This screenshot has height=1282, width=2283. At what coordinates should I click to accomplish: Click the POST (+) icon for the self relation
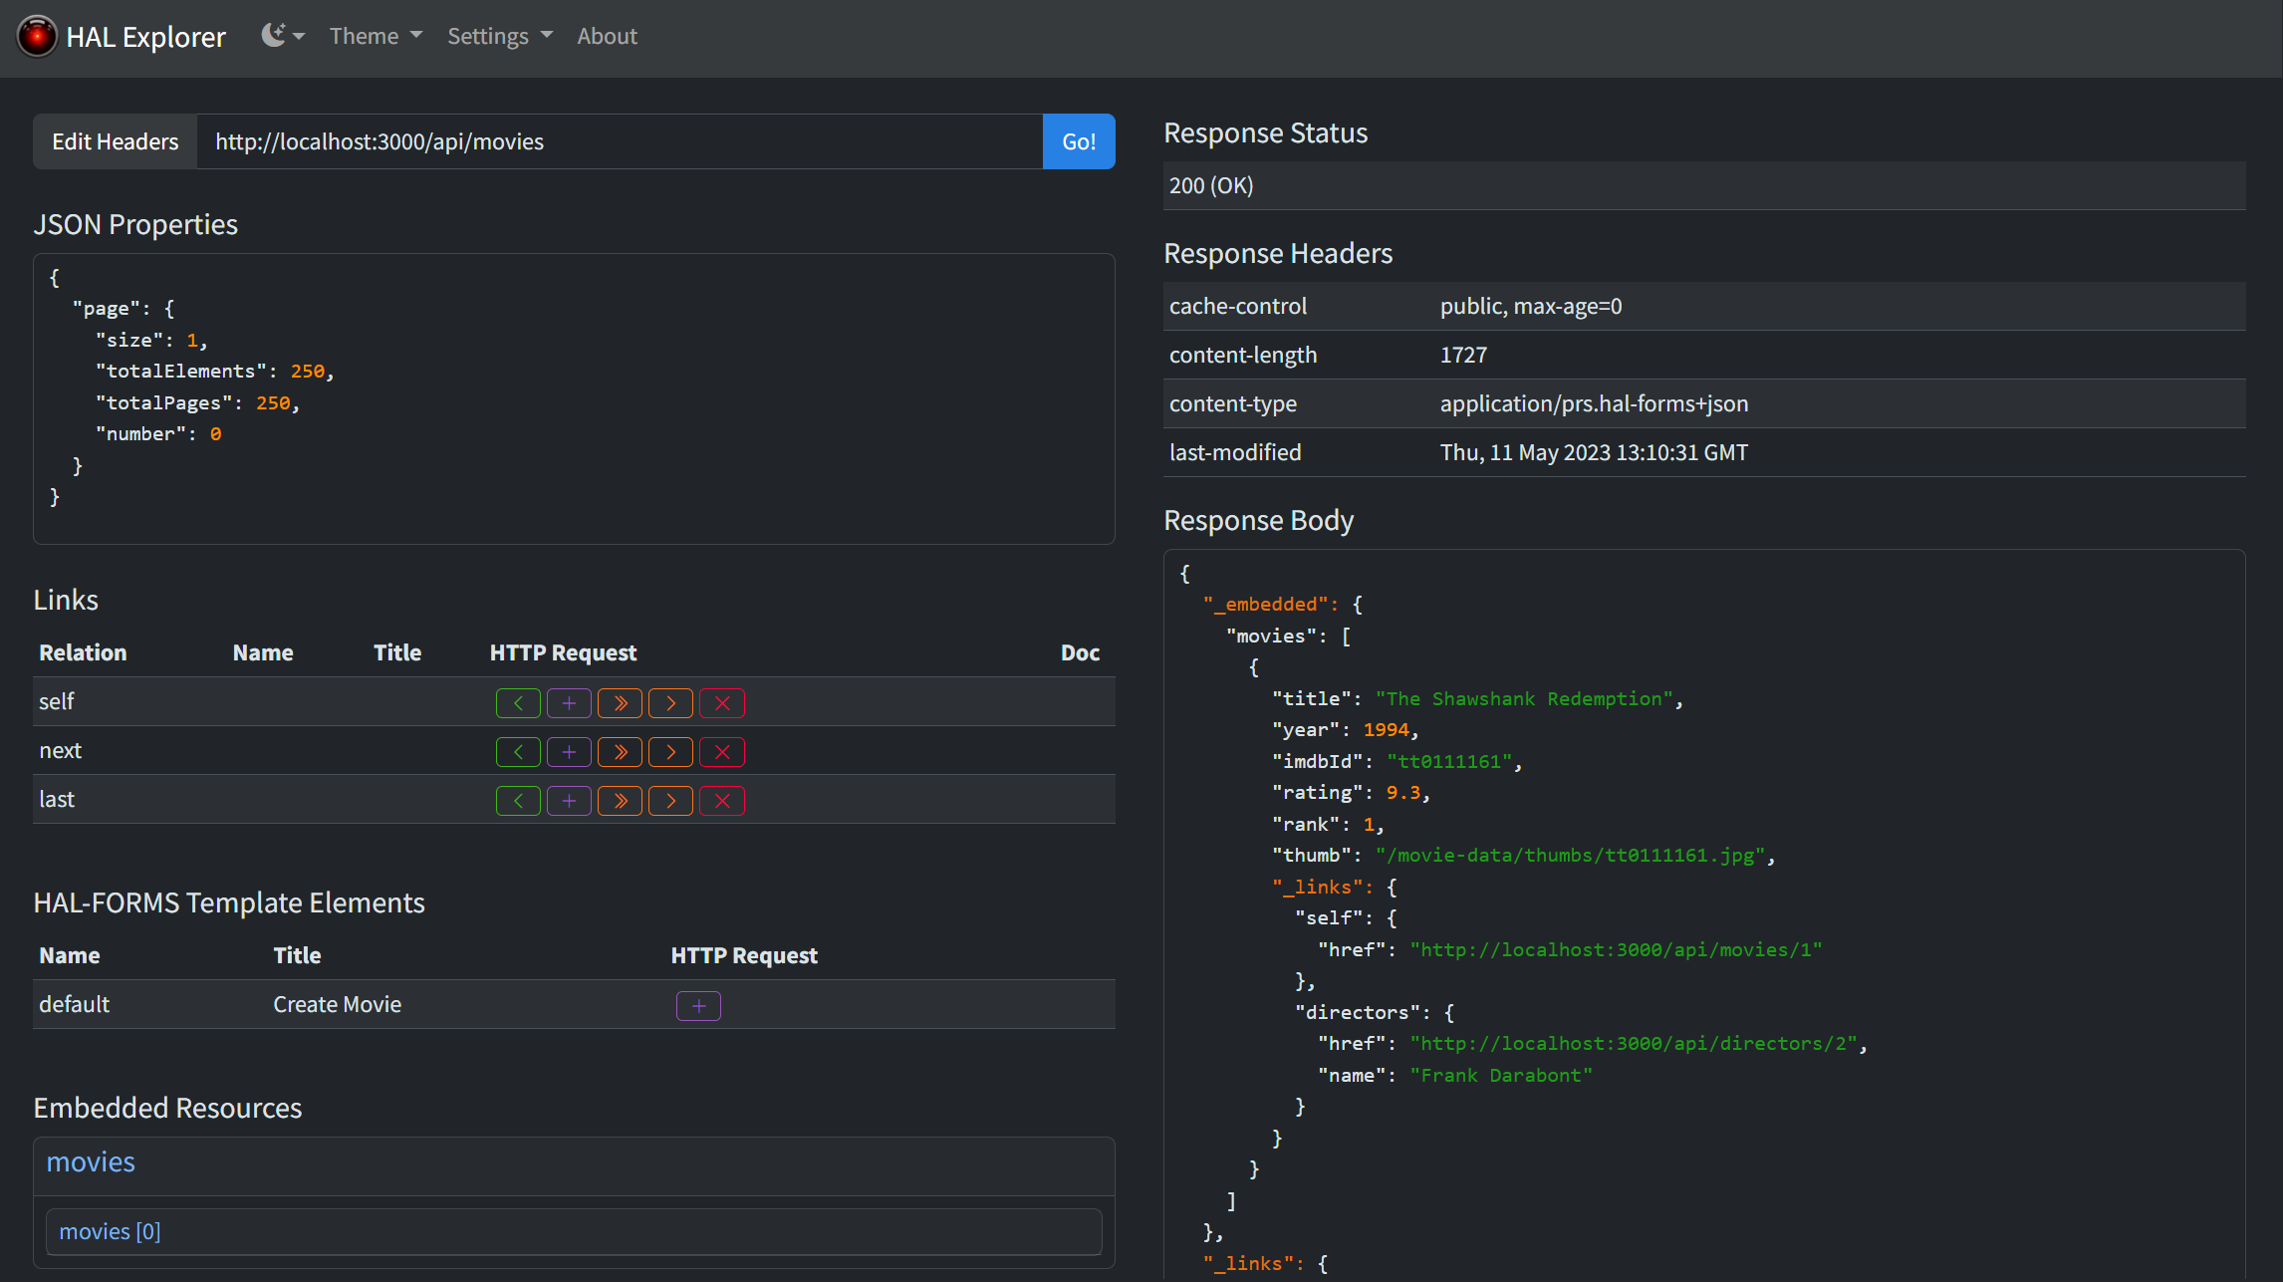[x=569, y=702]
